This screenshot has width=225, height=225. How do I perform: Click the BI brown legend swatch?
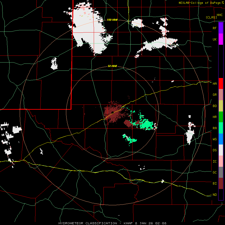coord(221,183)
